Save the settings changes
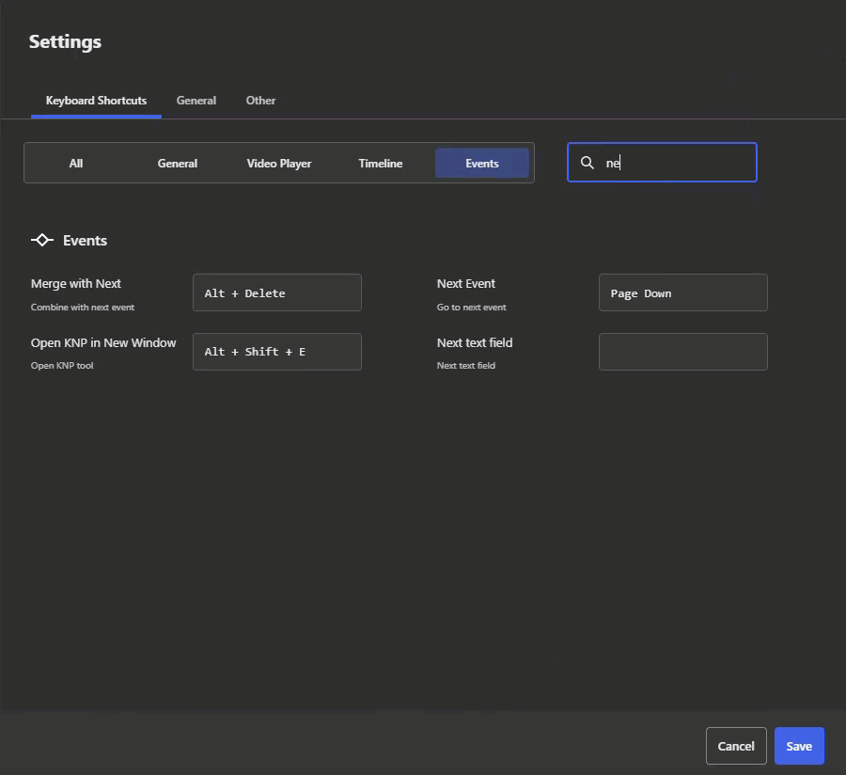The width and height of the screenshot is (846, 775). (x=799, y=746)
